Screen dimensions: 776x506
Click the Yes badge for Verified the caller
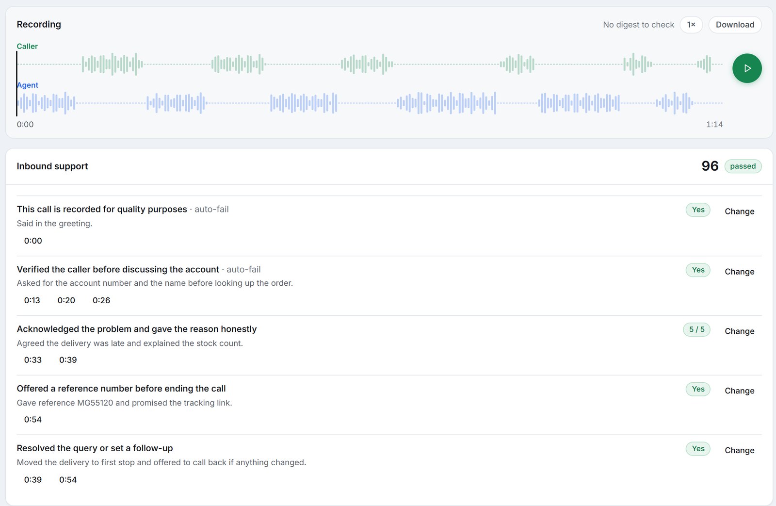tap(698, 270)
